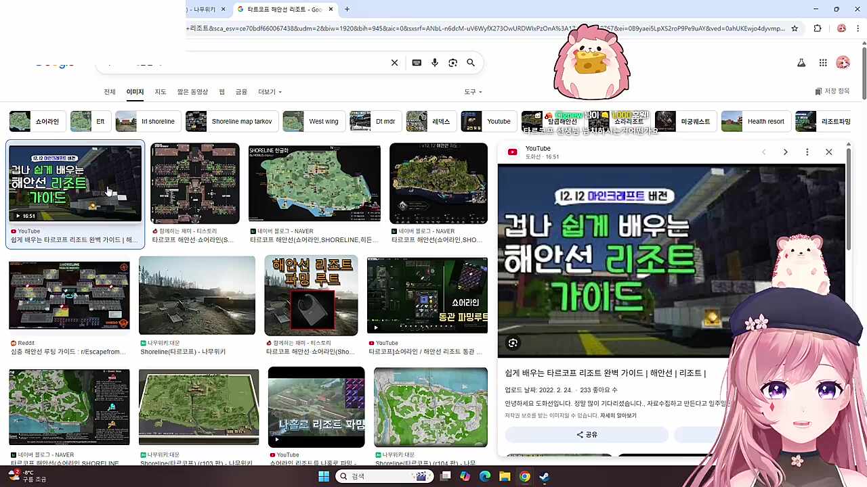
Task: Go to next image in preview panel
Action: pos(785,152)
